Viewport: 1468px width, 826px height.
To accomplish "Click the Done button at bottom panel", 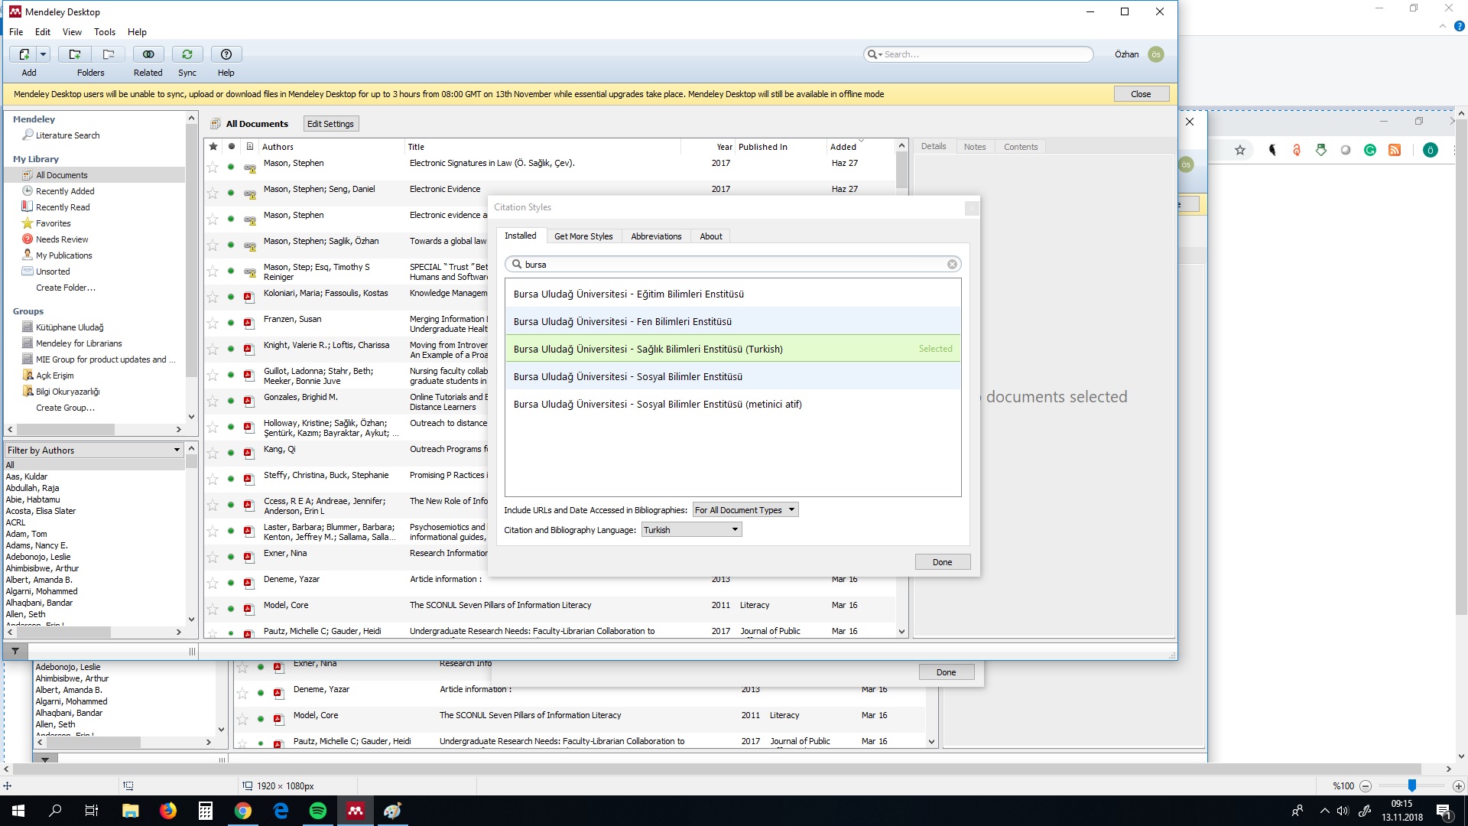I will 946,672.
